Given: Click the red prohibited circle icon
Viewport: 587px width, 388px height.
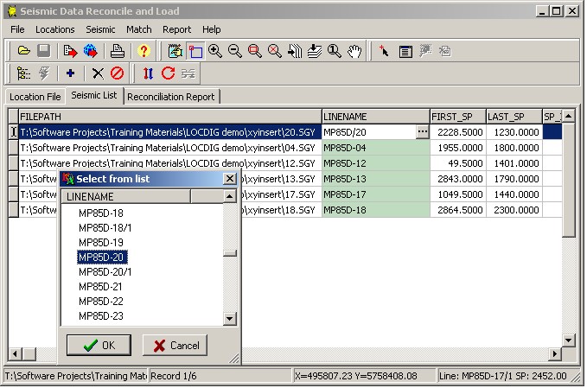Looking at the screenshot, I should tap(118, 74).
